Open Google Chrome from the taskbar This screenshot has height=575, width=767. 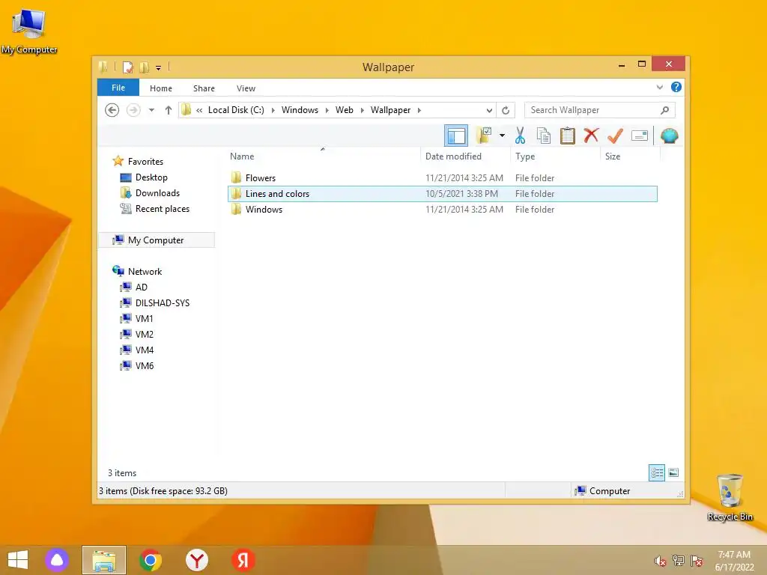click(x=150, y=560)
